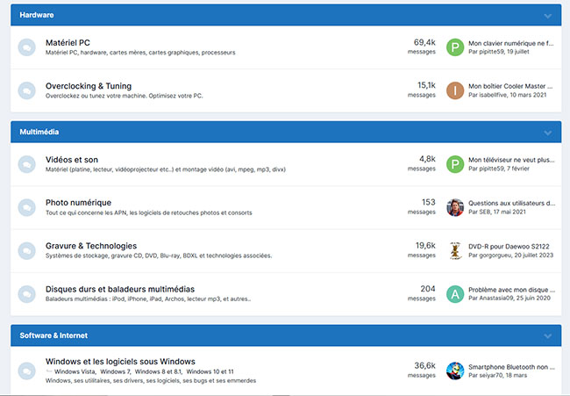This screenshot has width=570, height=396.
Task: Click the Photo numérique forum bubble icon
Action: click(27, 207)
